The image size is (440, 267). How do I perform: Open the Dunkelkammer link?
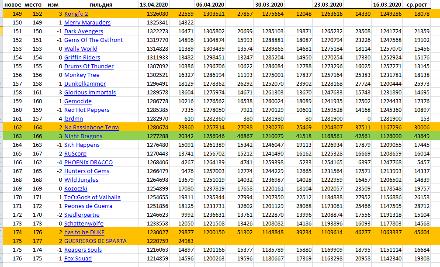pyautogui.click(x=85, y=83)
